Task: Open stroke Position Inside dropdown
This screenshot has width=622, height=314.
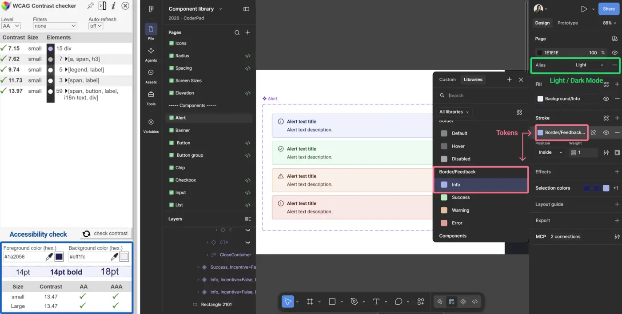Action: [x=550, y=152]
